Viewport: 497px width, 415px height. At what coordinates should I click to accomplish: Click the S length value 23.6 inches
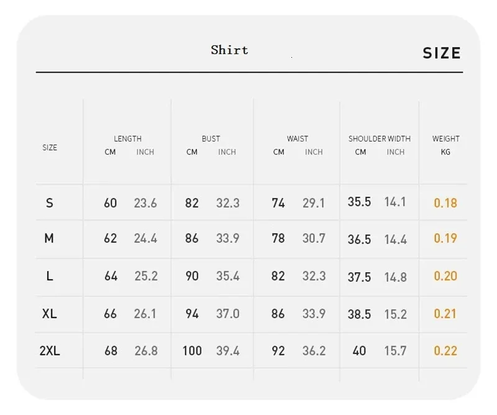[145, 203]
